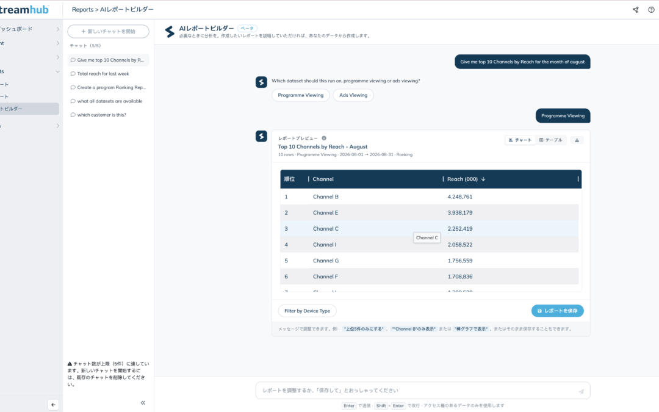Image resolution: width=659 pixels, height=412 pixels.
Task: Click the warning triangle icon in chat limit notice
Action: (70, 364)
